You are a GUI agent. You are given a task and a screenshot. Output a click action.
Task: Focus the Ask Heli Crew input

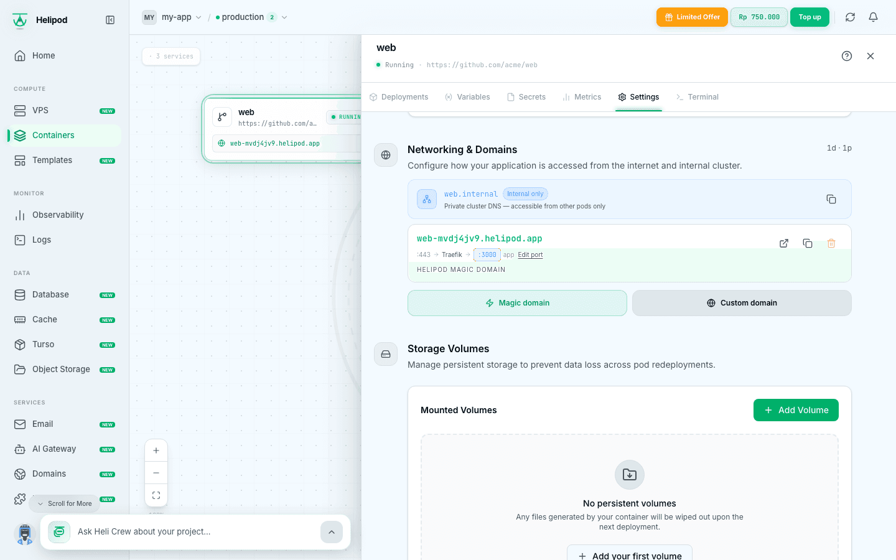196,532
